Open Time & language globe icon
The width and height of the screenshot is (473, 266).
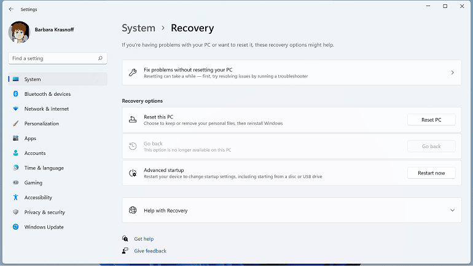pos(16,168)
